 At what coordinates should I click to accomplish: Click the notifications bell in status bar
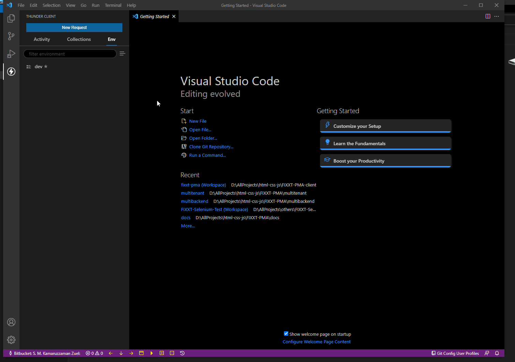click(x=497, y=353)
